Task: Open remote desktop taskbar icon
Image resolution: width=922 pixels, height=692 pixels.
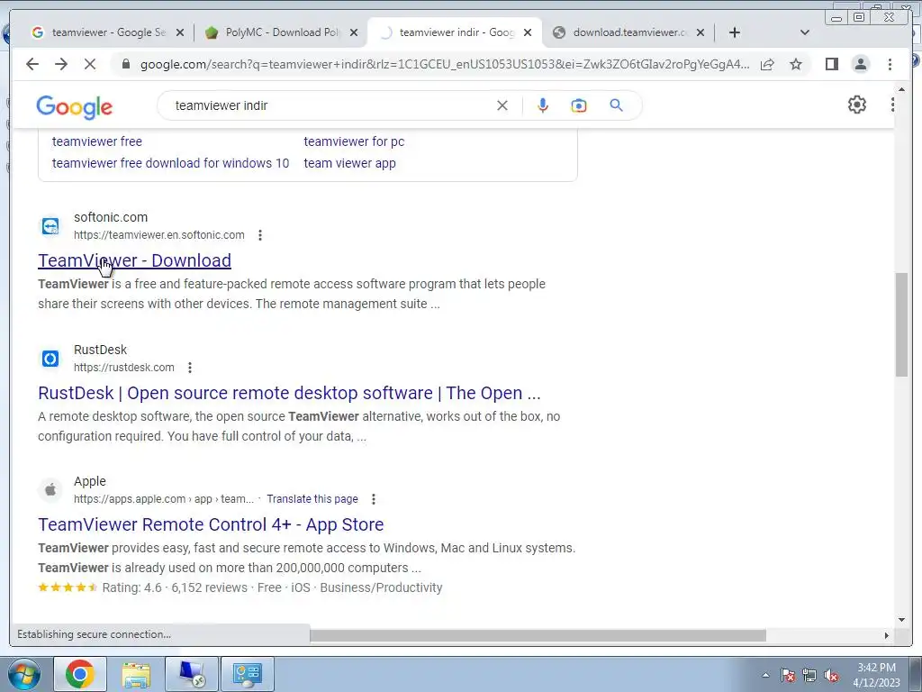Action: [192, 675]
